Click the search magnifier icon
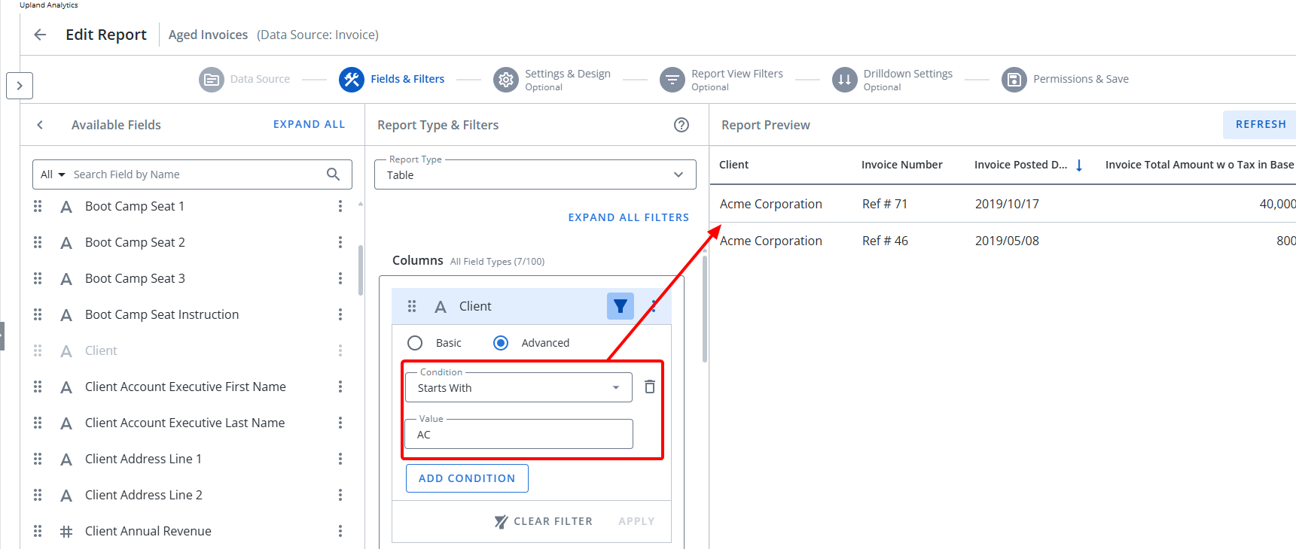 pos(333,174)
